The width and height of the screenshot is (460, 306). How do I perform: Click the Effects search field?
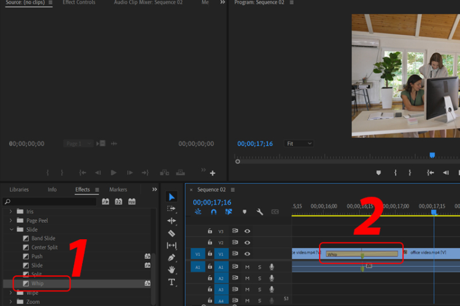tap(50, 201)
